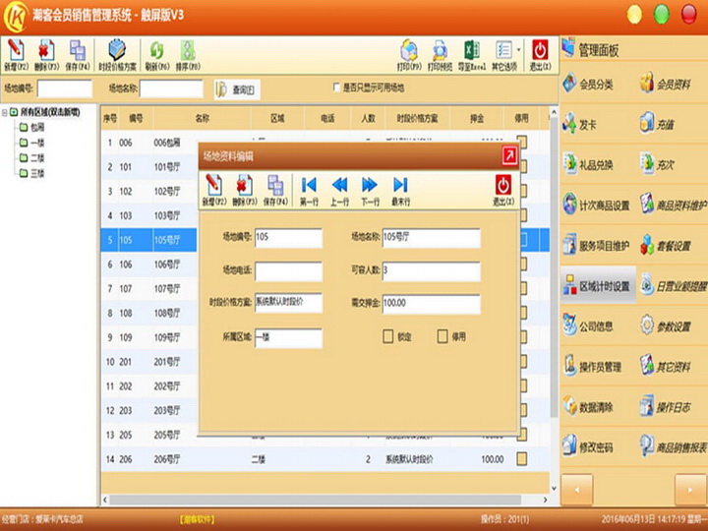The width and height of the screenshot is (708, 531).
Task: Click the 查询 search button
Action: click(x=237, y=89)
